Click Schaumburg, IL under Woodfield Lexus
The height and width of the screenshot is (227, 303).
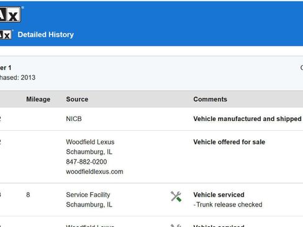click(89, 152)
